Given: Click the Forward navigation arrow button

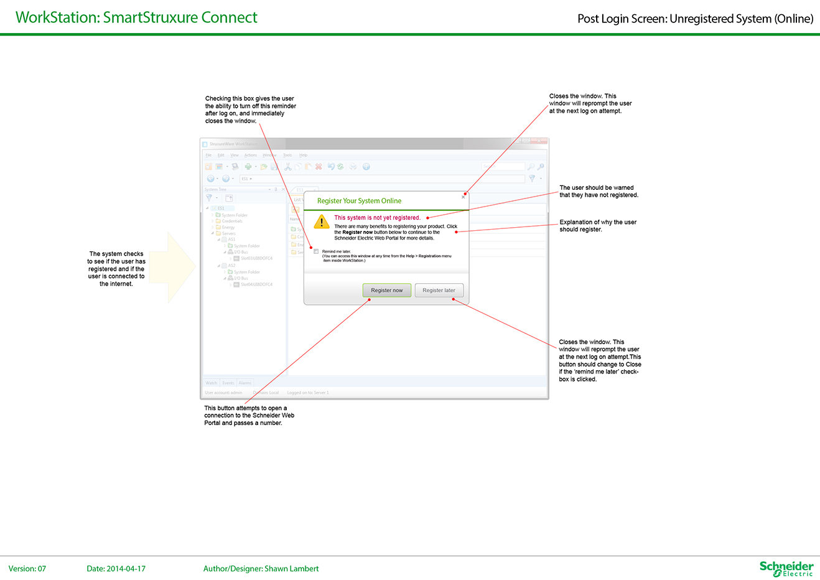Looking at the screenshot, I should 226,179.
